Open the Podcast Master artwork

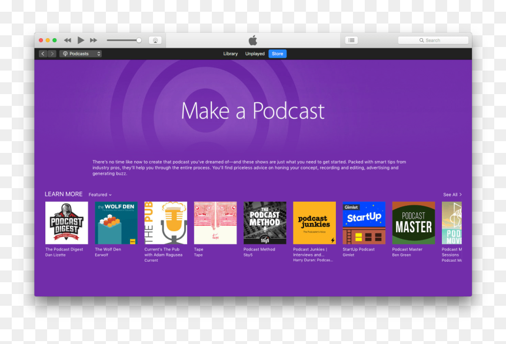coord(414,223)
